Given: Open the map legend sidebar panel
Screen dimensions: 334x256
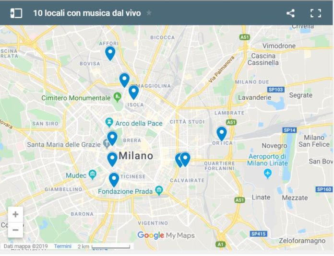Looking at the screenshot, I should pyautogui.click(x=16, y=13).
